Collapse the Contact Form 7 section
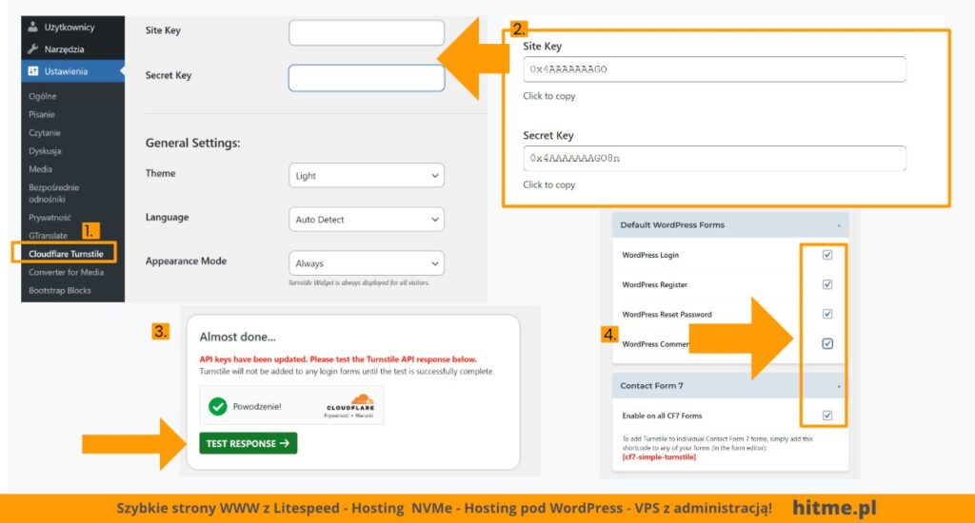Image resolution: width=975 pixels, height=523 pixels. point(838,386)
